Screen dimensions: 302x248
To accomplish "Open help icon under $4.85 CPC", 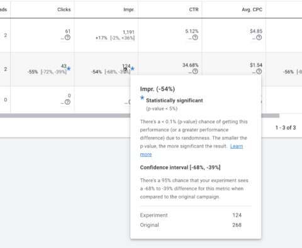I will coord(259,38).
